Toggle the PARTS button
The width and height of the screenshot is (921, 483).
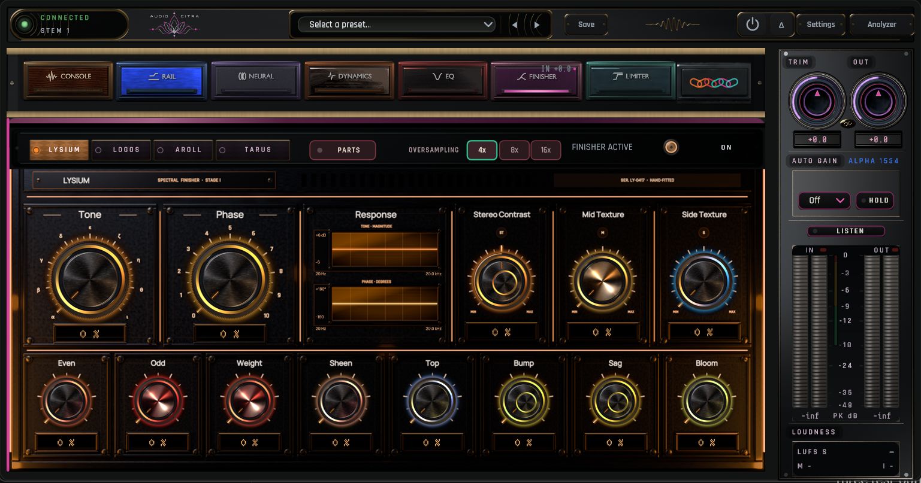pos(343,150)
